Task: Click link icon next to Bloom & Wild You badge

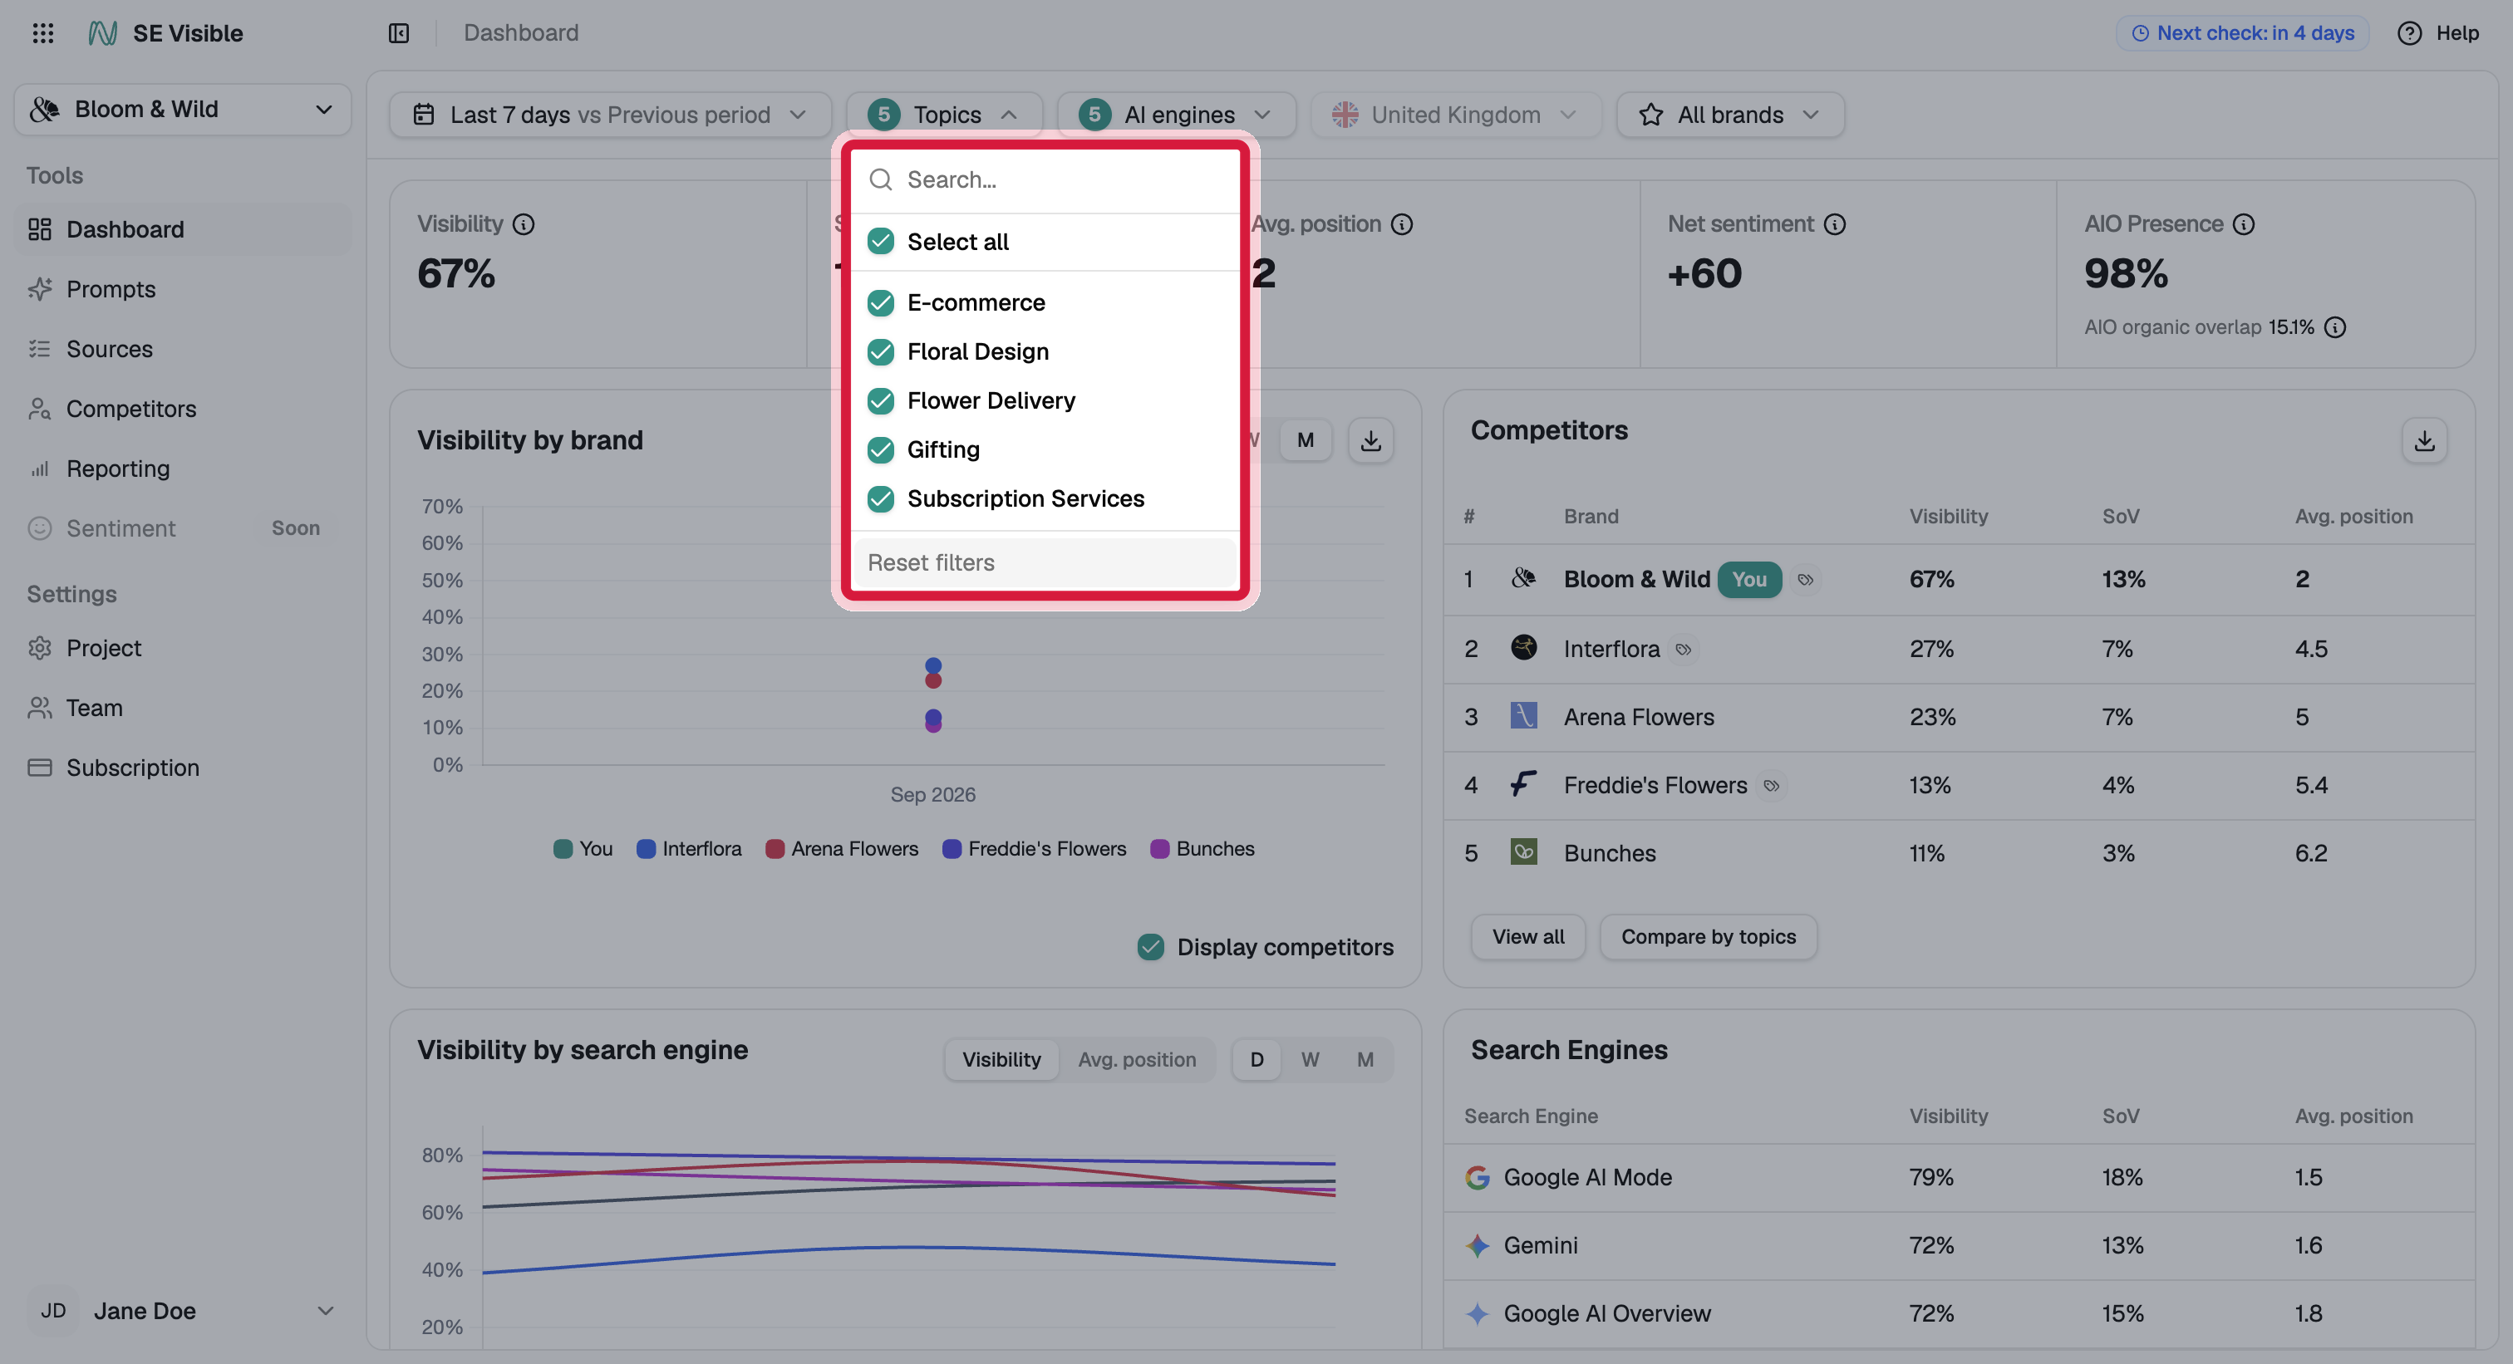Action: (x=1806, y=580)
